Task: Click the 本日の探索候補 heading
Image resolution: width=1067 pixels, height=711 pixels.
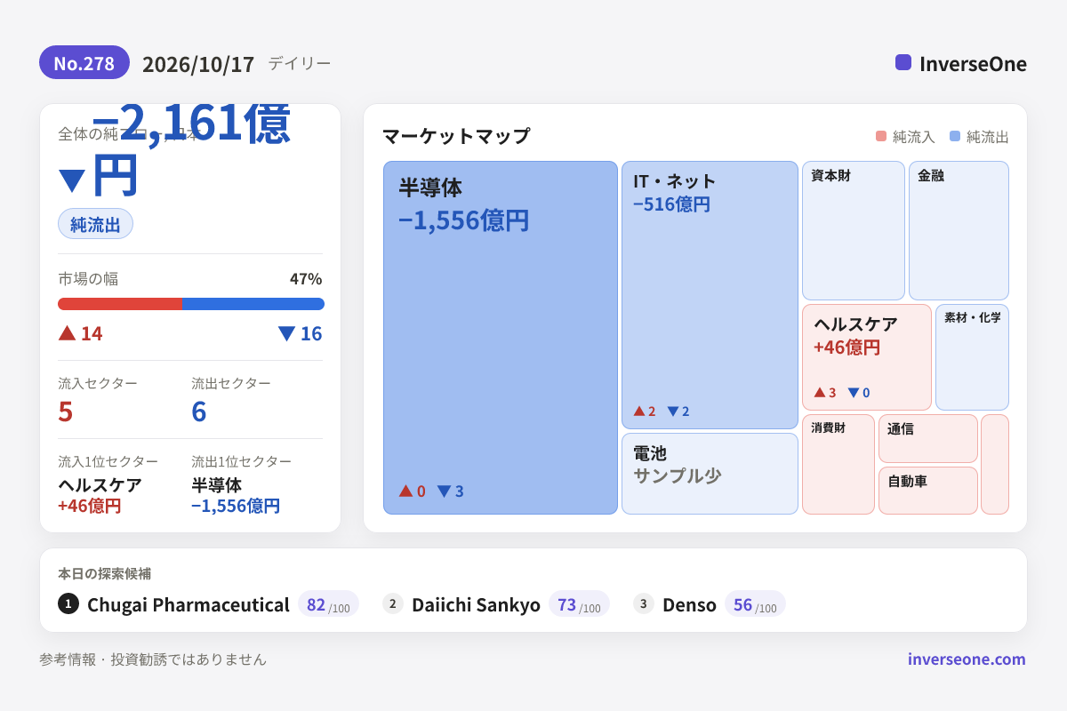Action: point(104,573)
